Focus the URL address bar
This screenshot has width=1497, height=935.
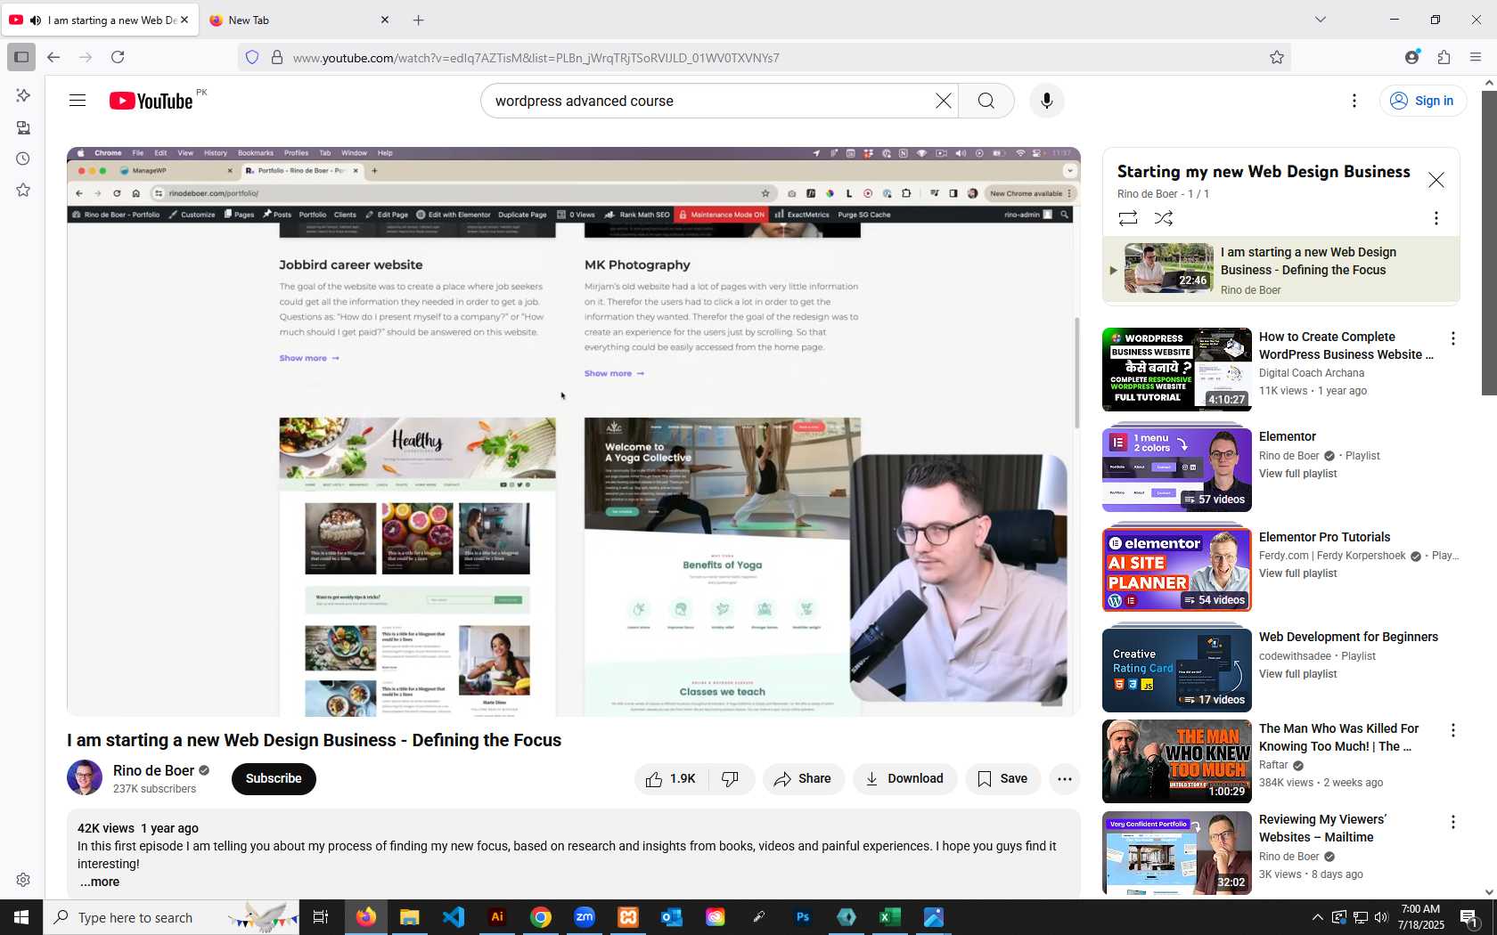click(x=766, y=57)
